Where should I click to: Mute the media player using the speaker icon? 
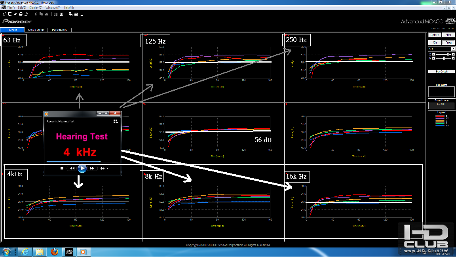pos(103,168)
